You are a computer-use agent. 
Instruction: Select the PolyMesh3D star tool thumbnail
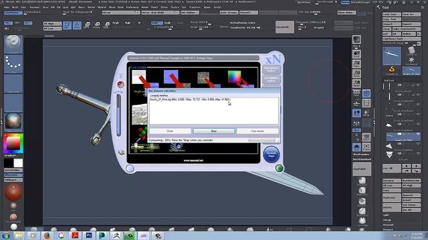(x=412, y=61)
